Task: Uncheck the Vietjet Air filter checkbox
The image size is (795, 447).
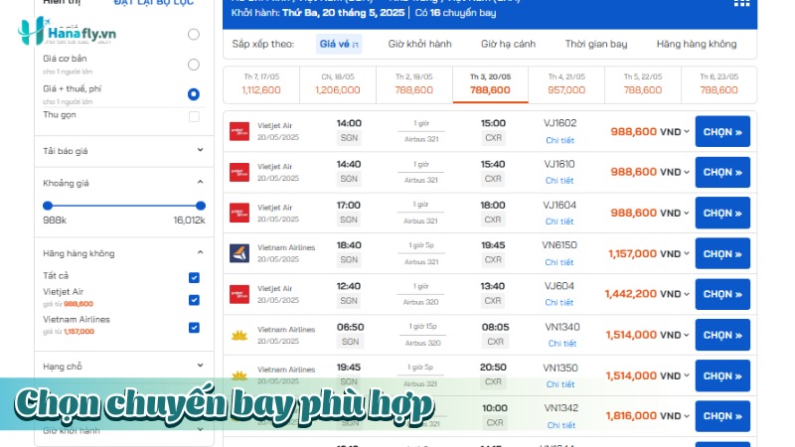Action: 194,300
